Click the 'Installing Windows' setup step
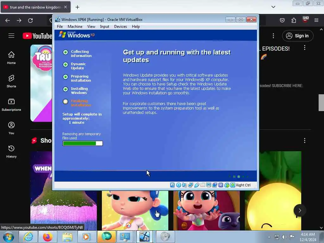324x243 pixels. coord(76,90)
